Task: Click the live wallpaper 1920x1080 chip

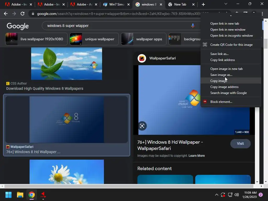Action: pos(36,39)
